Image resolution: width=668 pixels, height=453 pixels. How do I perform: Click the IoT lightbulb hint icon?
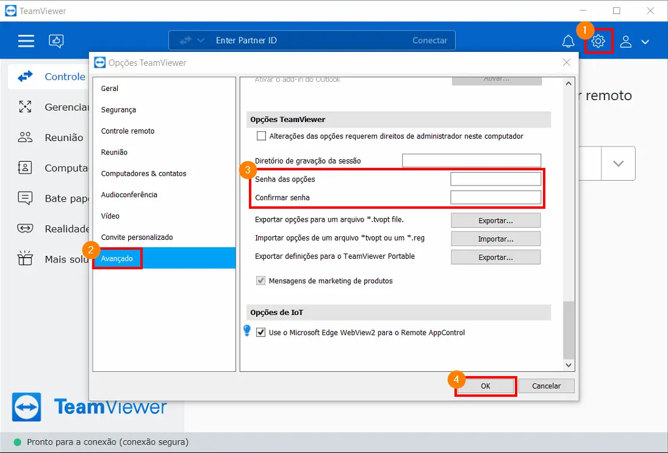(247, 331)
